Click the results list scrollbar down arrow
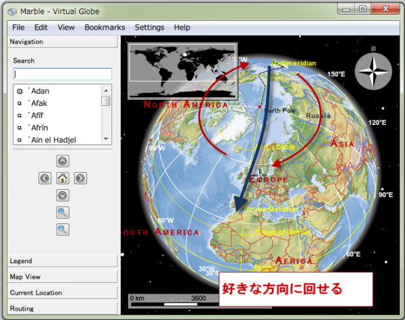The image size is (405, 320). click(106, 139)
